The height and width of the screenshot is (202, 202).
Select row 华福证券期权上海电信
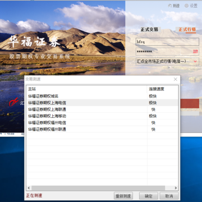[x=102, y=103]
